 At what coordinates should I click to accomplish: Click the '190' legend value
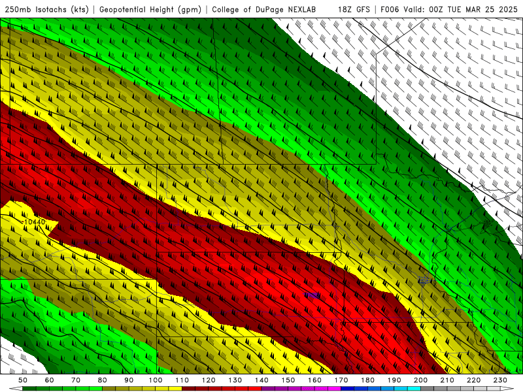[394, 380]
